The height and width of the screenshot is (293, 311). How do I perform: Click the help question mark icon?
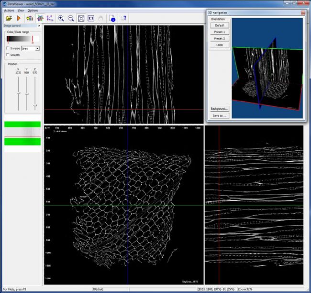pos(123,18)
